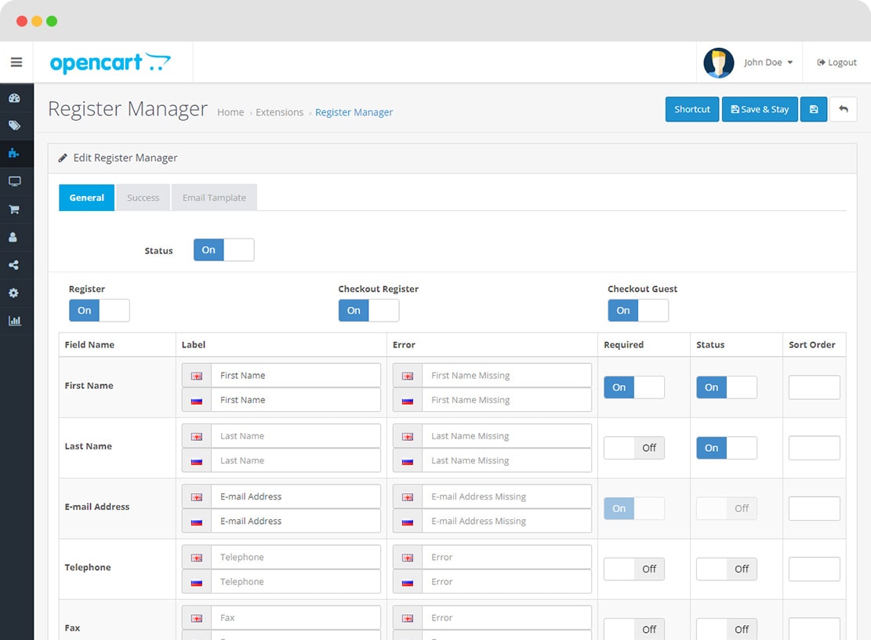Click the Russian Last Name label field
The width and height of the screenshot is (871, 640).
[296, 460]
